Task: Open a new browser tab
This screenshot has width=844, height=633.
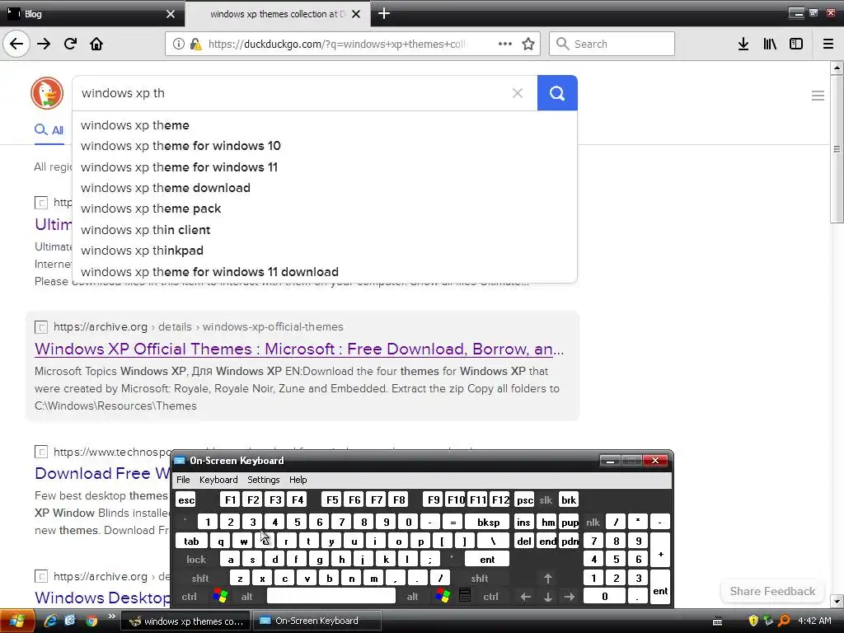Action: pos(384,13)
